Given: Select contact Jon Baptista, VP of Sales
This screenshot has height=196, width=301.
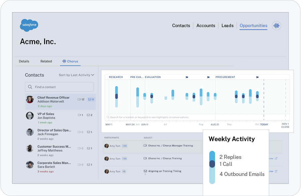Looking at the screenshot, I should (61, 118).
